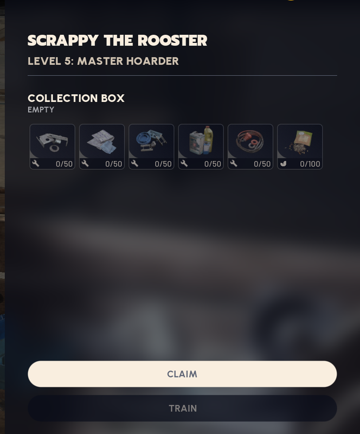360x434 pixels.
Task: Click the 0/50 counter on metal parts slot
Action: pyautogui.click(x=64, y=164)
